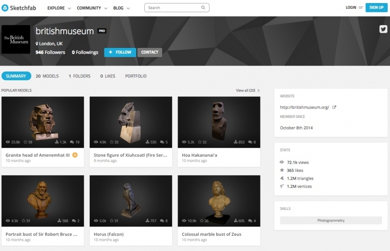The width and height of the screenshot is (390, 251).
Task: Click the search magnifier icon
Action: (x=203, y=7)
